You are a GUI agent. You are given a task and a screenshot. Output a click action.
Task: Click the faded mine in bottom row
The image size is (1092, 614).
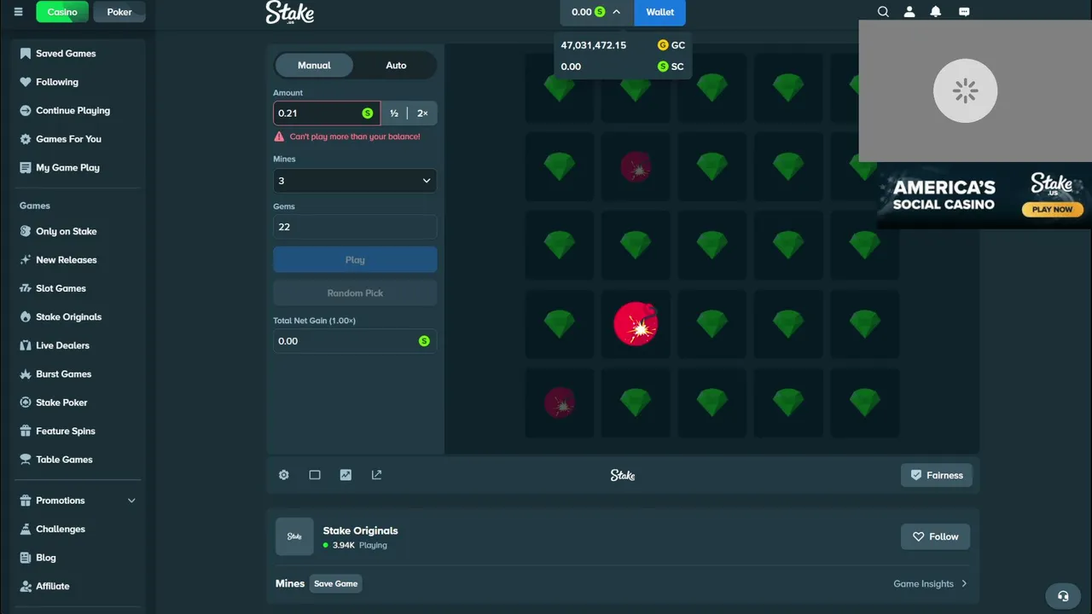pos(560,403)
